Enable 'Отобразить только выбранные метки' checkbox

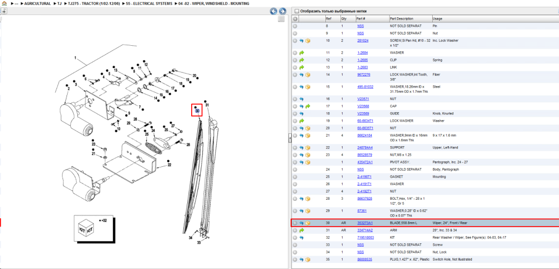click(x=297, y=11)
